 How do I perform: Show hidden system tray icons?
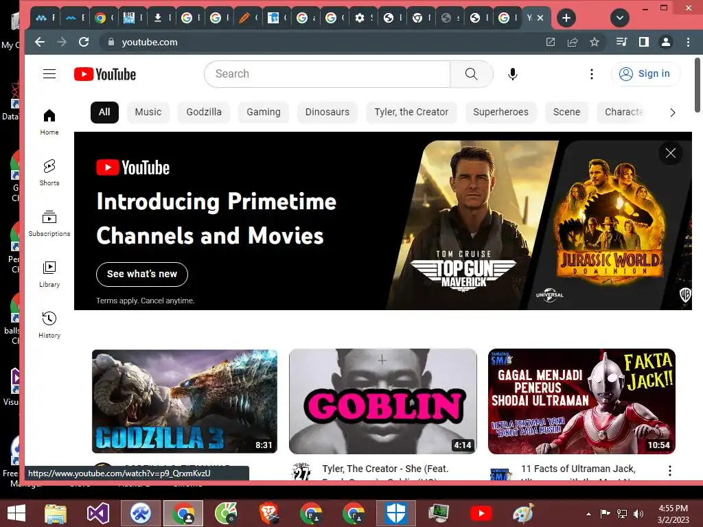coord(588,514)
